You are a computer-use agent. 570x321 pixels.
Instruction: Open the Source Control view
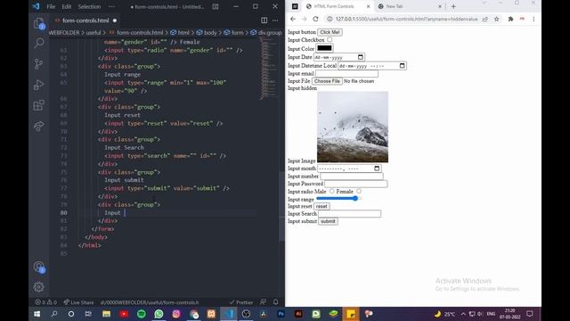(38, 63)
